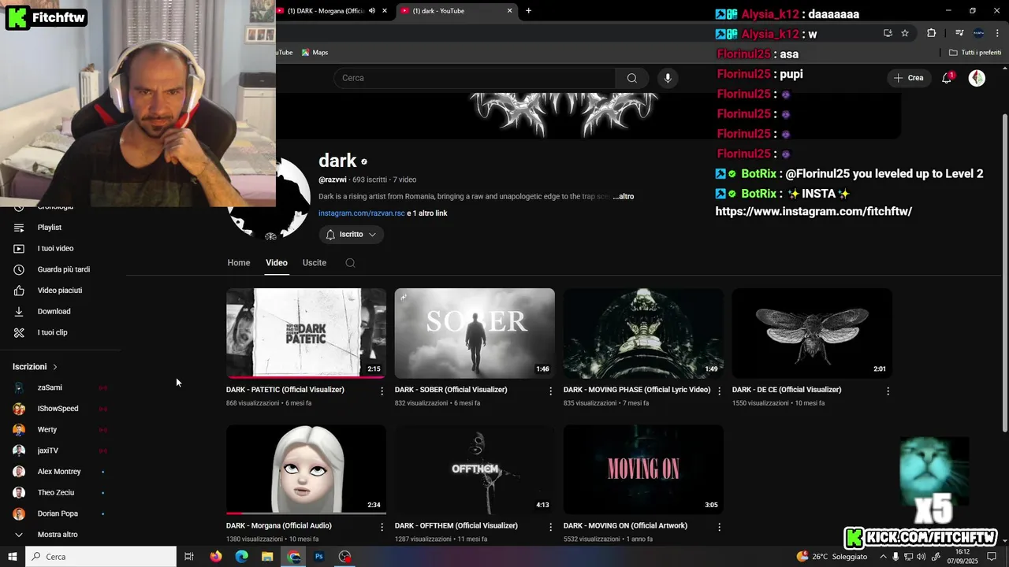Open the Maps bookmark
This screenshot has height=567, width=1009.
point(315,53)
